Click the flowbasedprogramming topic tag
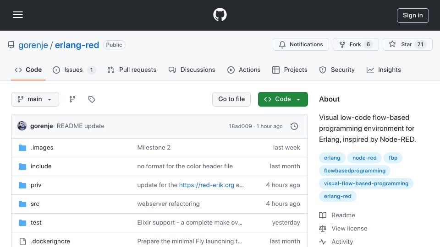The width and height of the screenshot is (440, 247). pyautogui.click(x=355, y=171)
